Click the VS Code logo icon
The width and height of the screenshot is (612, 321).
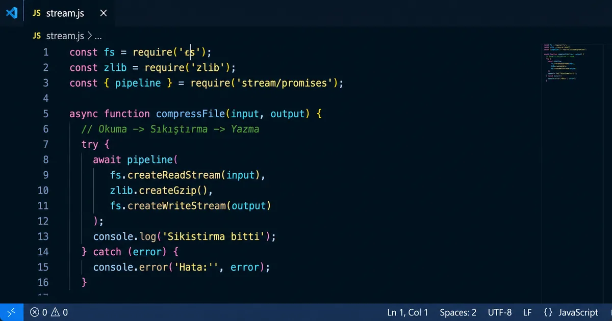click(x=11, y=13)
